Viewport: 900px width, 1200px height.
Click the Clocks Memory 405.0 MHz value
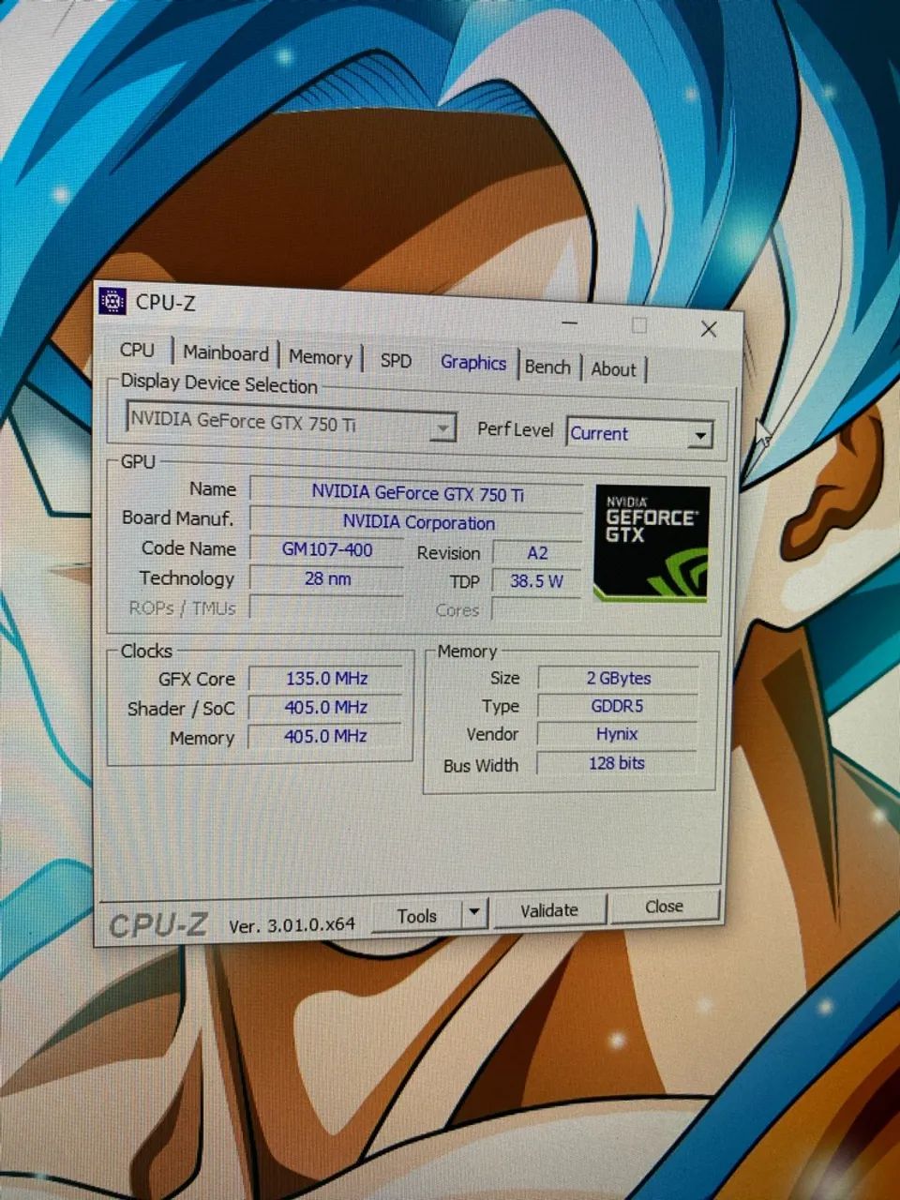point(325,737)
